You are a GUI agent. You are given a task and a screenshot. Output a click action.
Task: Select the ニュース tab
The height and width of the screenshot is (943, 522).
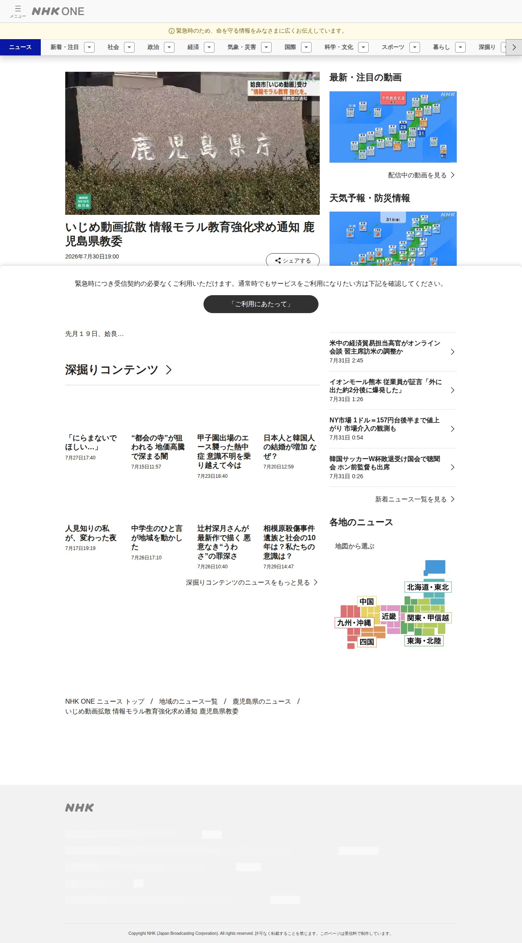click(20, 47)
